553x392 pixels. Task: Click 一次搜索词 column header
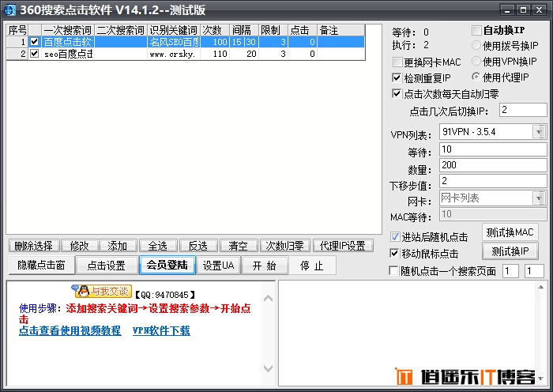(x=68, y=30)
